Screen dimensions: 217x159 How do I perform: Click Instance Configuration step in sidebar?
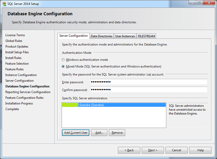click(x=21, y=75)
